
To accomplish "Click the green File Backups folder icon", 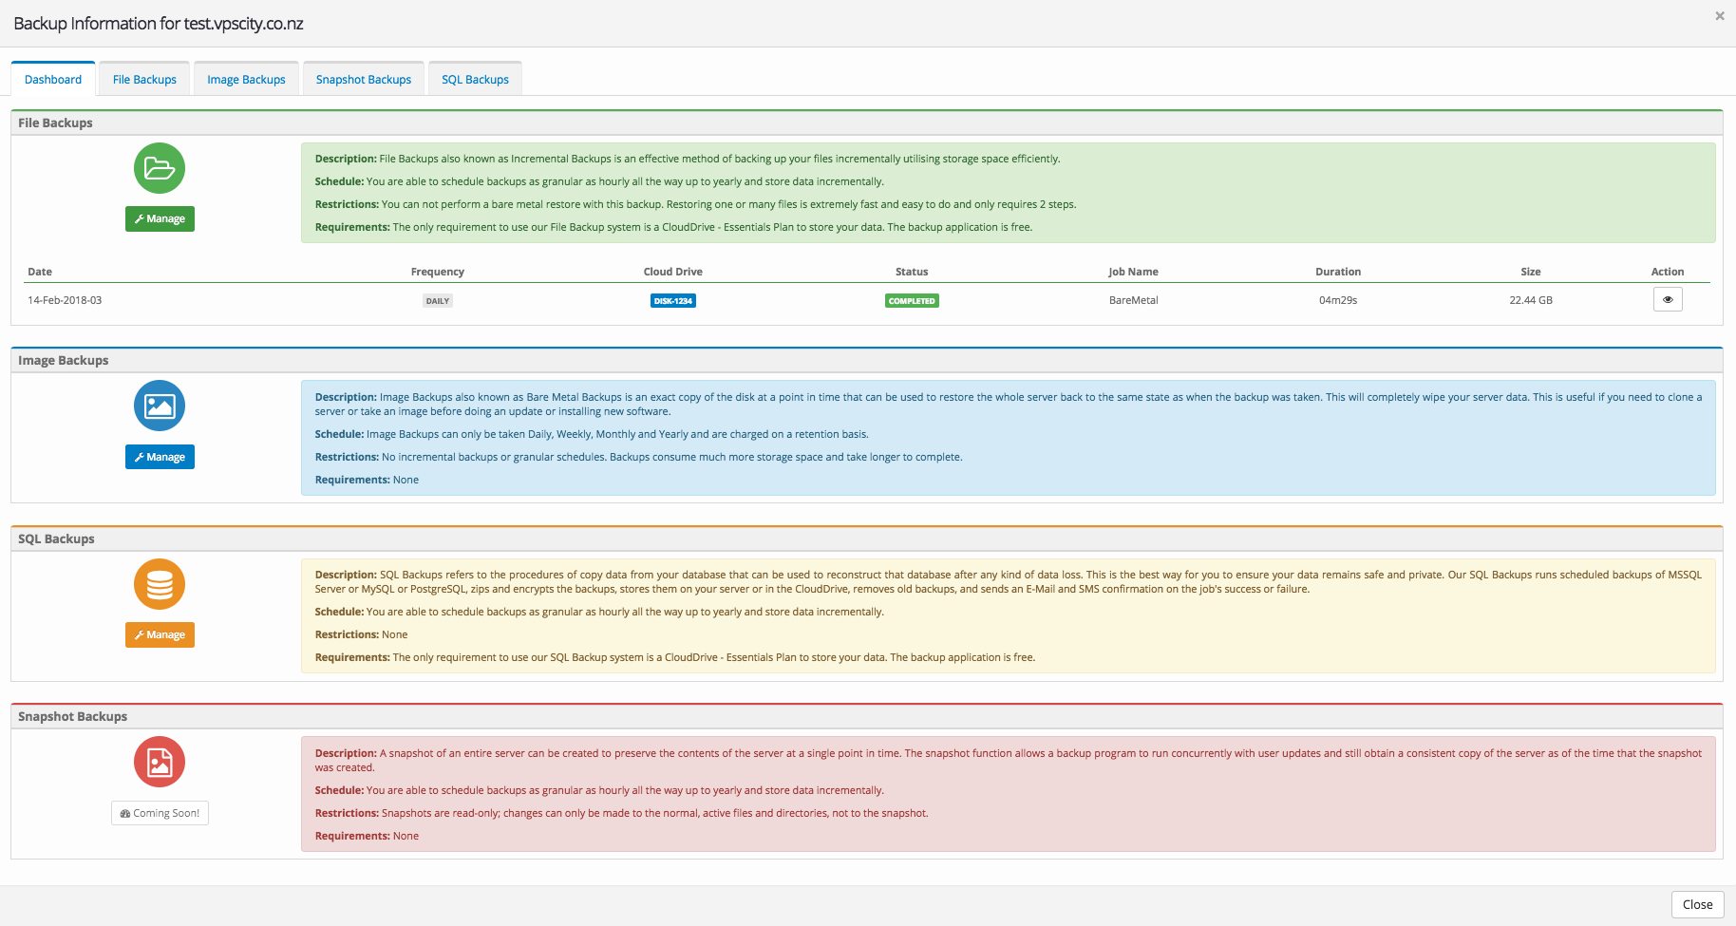I will pyautogui.click(x=160, y=168).
